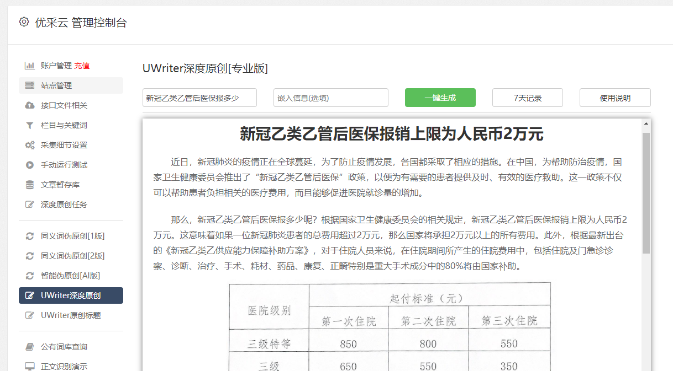Click the bar chart icon for 账户管理

(30, 66)
